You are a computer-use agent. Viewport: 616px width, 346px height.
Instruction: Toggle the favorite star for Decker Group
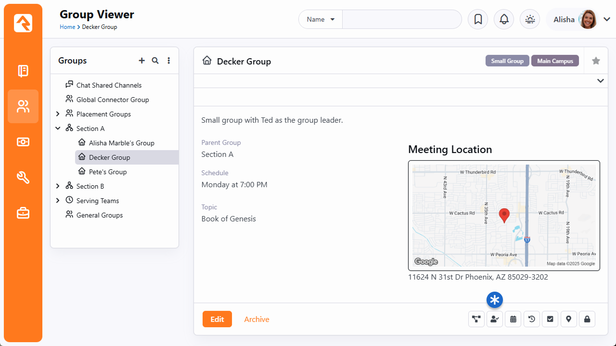click(x=596, y=61)
